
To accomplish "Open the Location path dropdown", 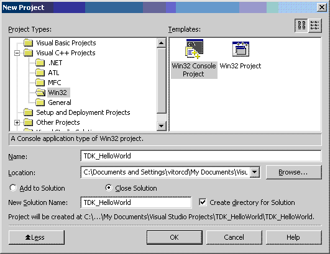I will point(255,172).
